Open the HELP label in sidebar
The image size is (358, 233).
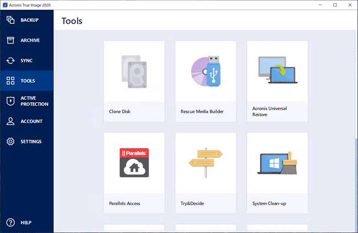click(x=26, y=223)
